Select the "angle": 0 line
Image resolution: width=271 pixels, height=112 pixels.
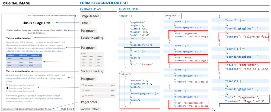pyautogui.click(x=136, y=25)
